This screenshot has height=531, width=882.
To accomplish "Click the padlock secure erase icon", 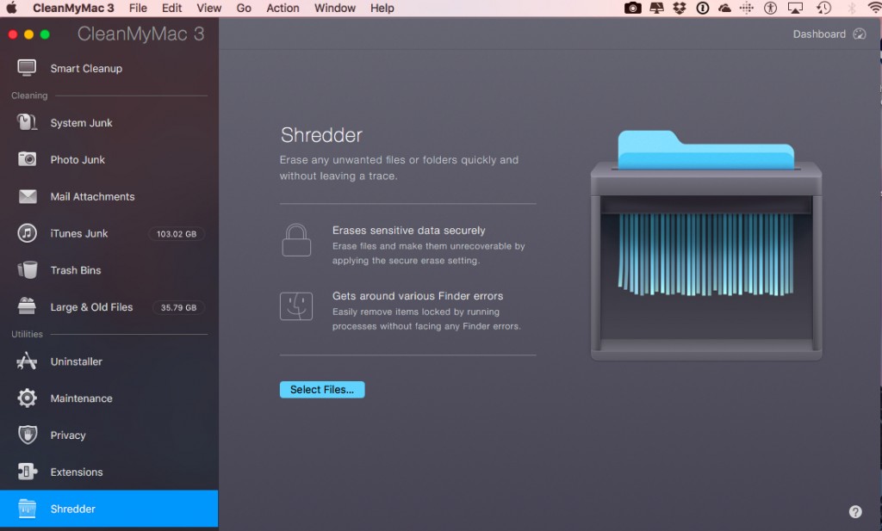I will [x=296, y=240].
